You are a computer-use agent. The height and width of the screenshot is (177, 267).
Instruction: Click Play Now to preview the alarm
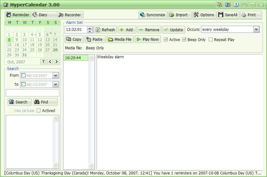click(x=148, y=39)
